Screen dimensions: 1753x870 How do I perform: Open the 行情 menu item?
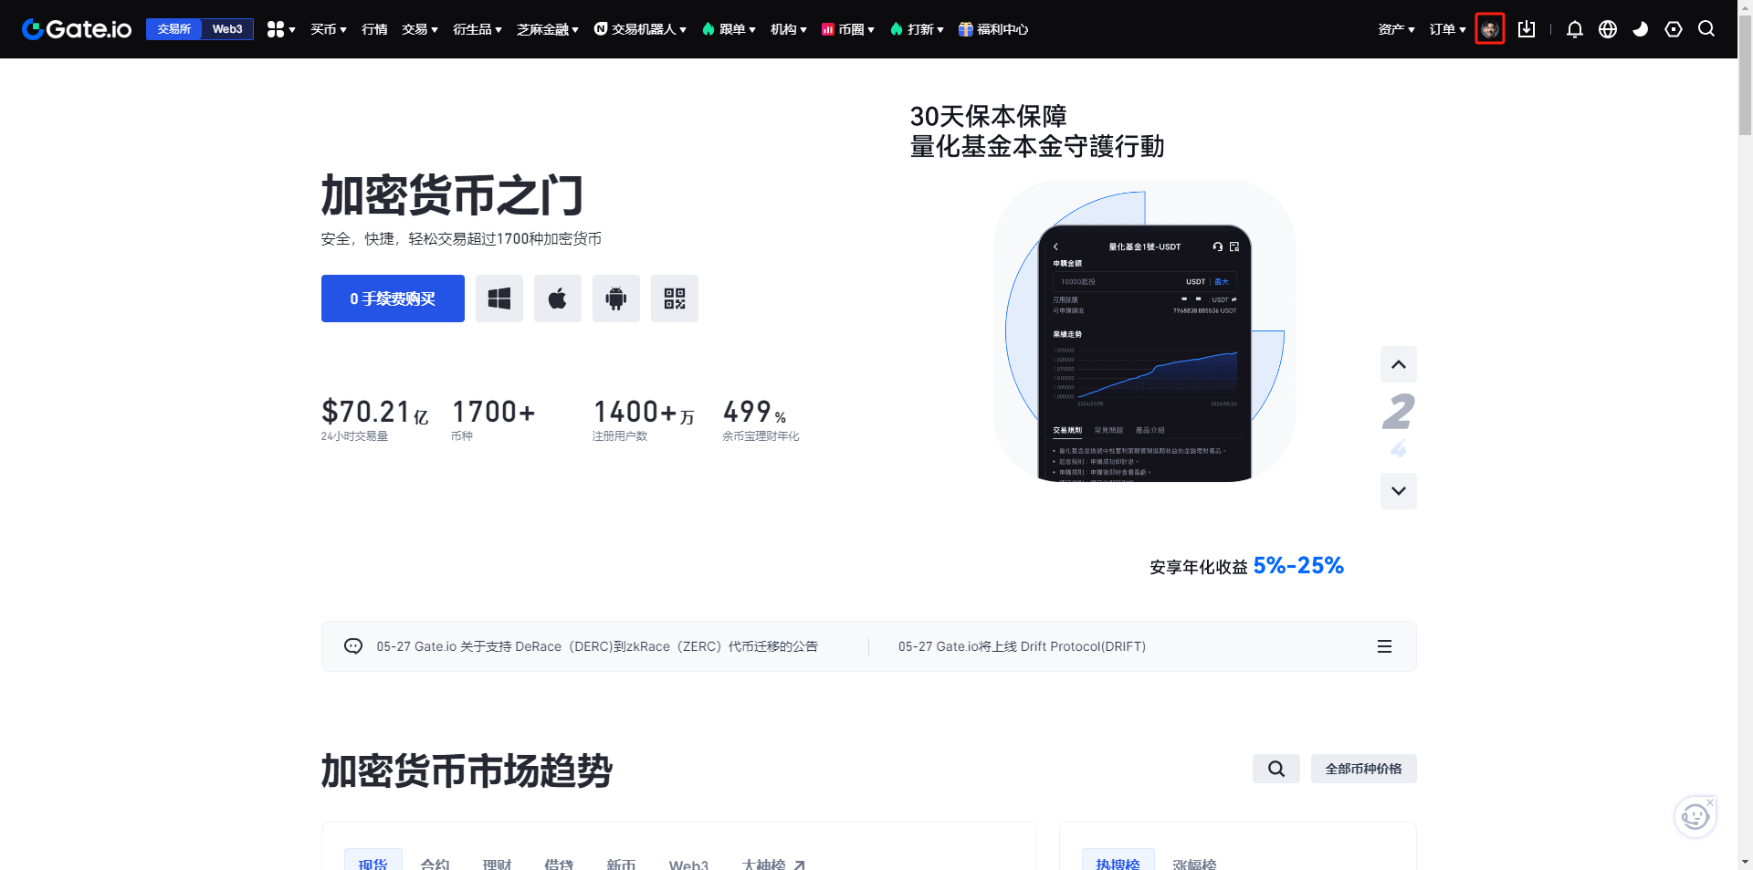coord(374,29)
